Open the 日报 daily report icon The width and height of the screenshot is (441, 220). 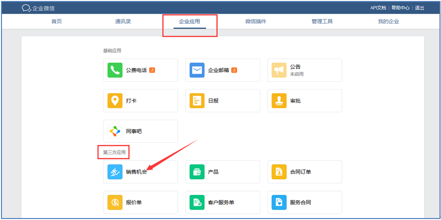(197, 101)
